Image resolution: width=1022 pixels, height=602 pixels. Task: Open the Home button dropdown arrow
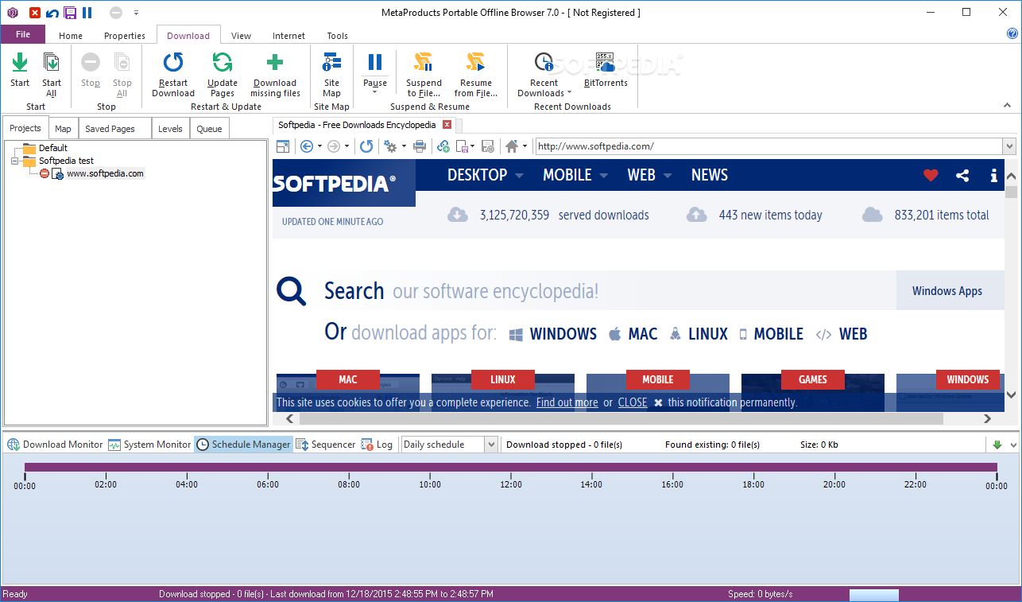tap(525, 146)
